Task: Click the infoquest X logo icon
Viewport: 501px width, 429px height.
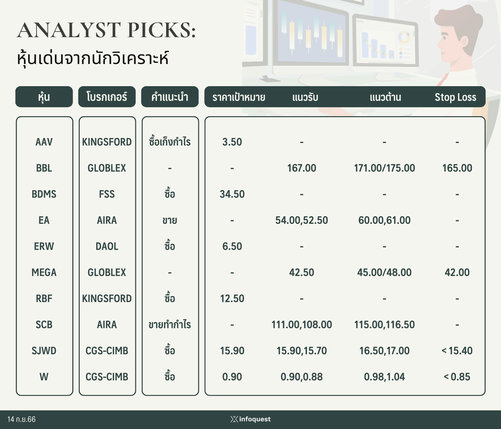Action: coord(234,419)
